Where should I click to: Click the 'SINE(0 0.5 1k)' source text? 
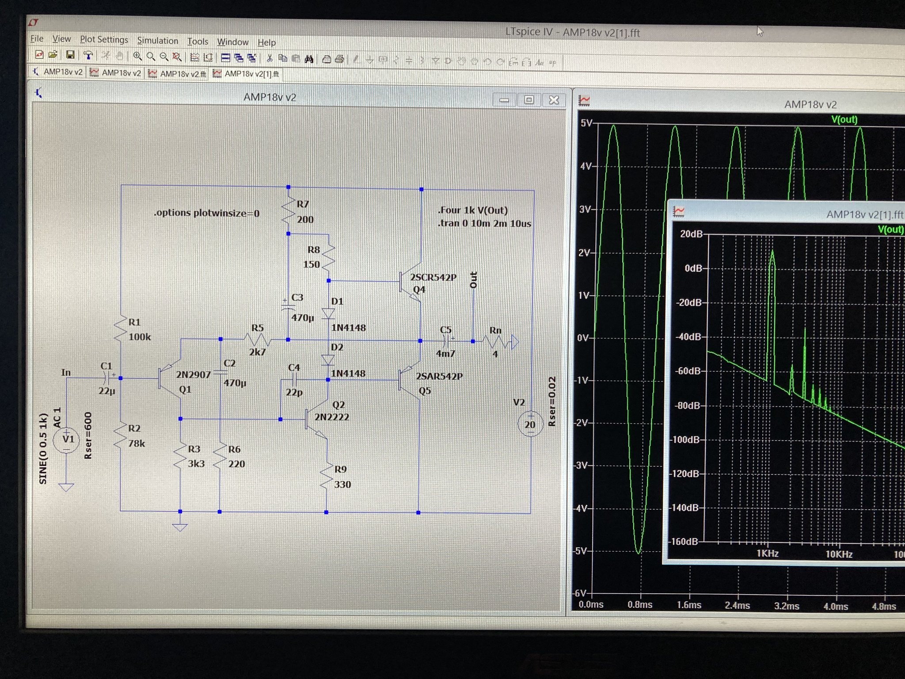pyautogui.click(x=43, y=448)
